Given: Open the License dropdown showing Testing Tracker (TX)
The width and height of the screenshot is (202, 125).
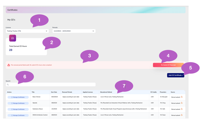Looking at the screenshot, I should [x=27, y=31].
